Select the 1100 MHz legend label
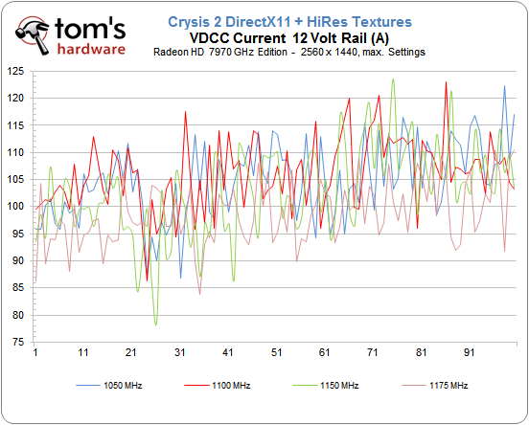The width and height of the screenshot is (529, 425). point(231,385)
